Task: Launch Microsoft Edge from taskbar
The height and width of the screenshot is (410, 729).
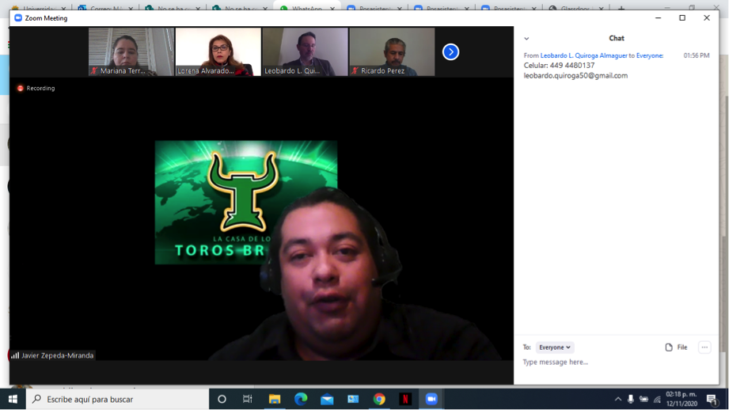Action: pos(301,399)
